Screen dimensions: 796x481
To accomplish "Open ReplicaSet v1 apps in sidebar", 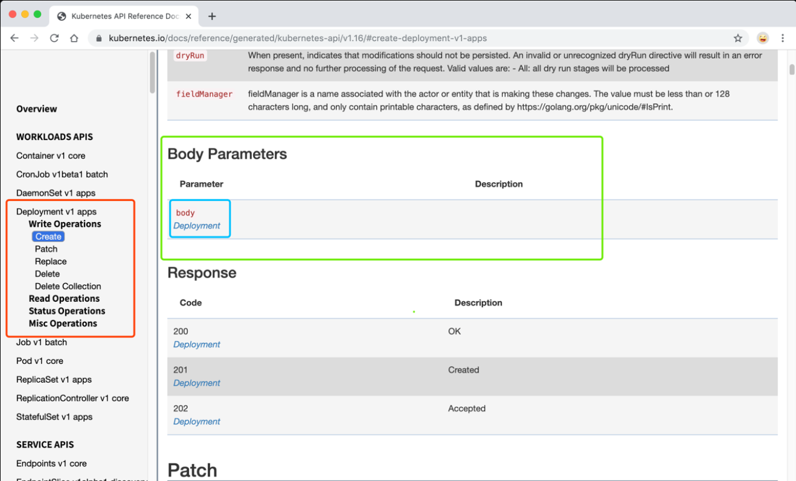I will click(54, 380).
